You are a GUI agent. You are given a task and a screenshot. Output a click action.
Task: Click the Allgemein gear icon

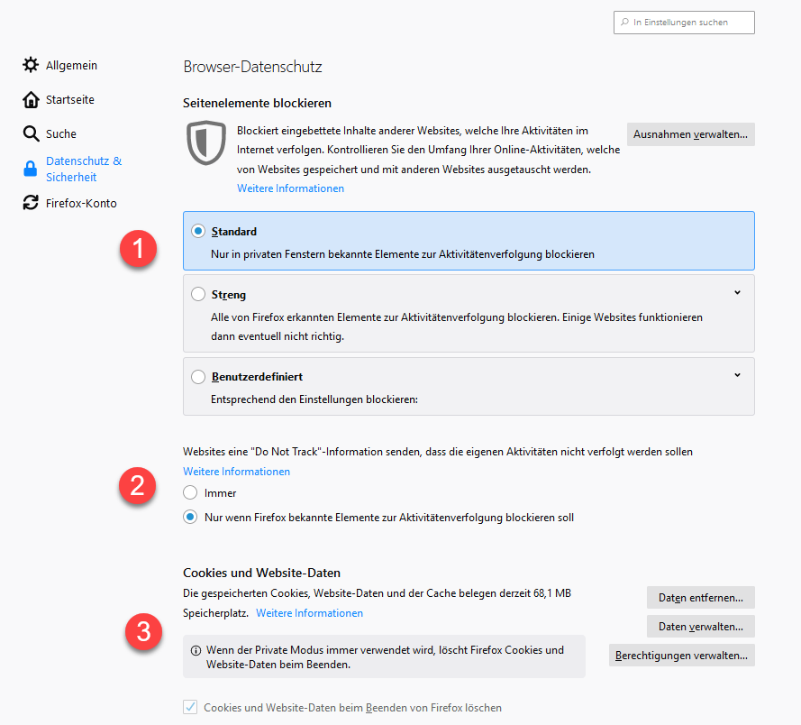31,65
